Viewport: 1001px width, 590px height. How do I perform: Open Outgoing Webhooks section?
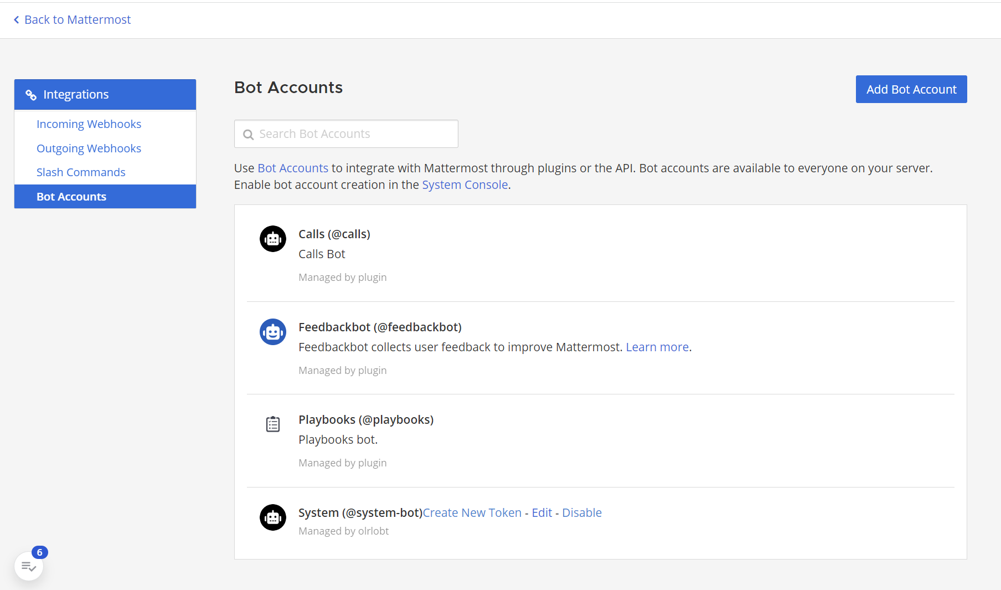point(89,148)
